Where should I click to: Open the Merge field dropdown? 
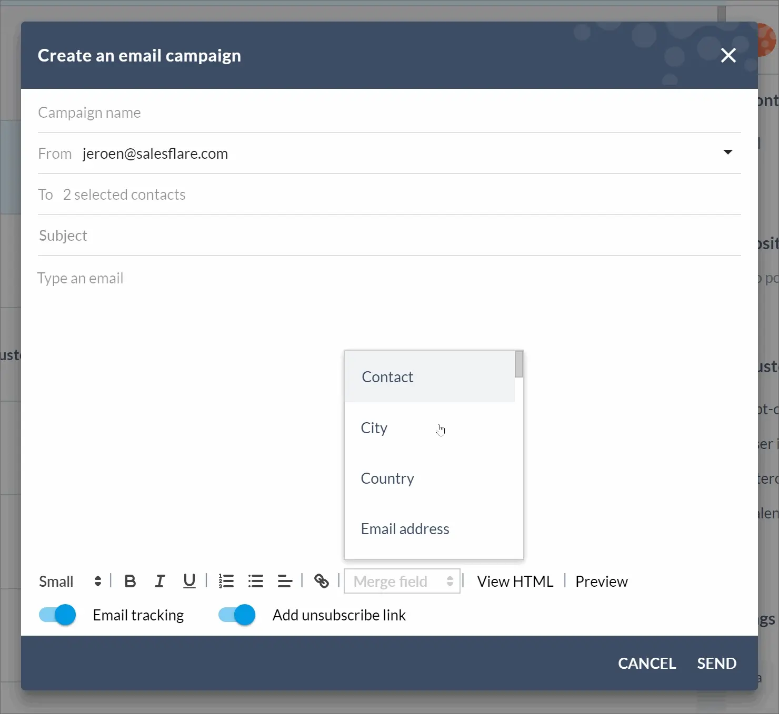point(402,581)
